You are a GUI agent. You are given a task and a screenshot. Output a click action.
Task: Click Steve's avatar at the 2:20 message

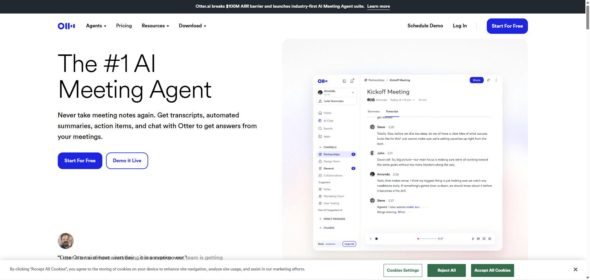(372, 127)
